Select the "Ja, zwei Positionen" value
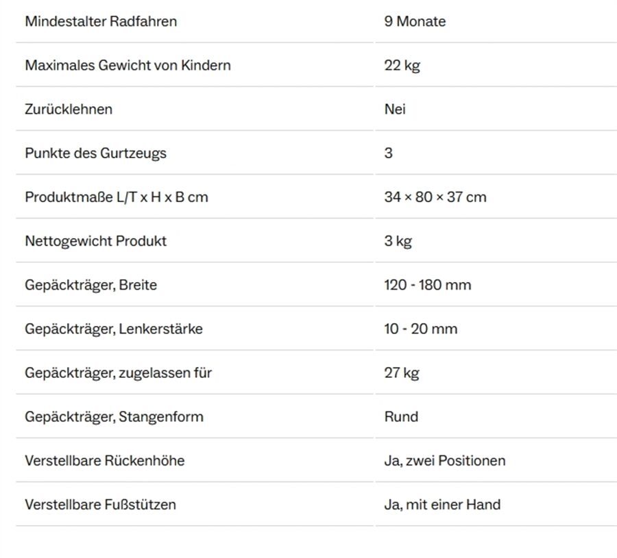The width and height of the screenshot is (617, 558). click(444, 460)
